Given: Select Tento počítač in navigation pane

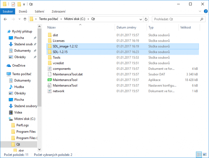Looking at the screenshot, I should 22,74.
